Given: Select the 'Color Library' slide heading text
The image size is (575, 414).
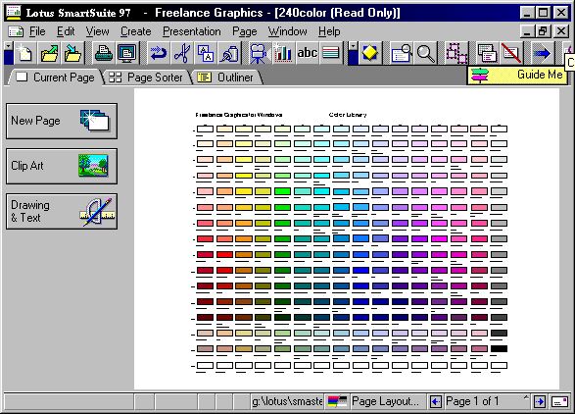Looking at the screenshot, I should (348, 115).
